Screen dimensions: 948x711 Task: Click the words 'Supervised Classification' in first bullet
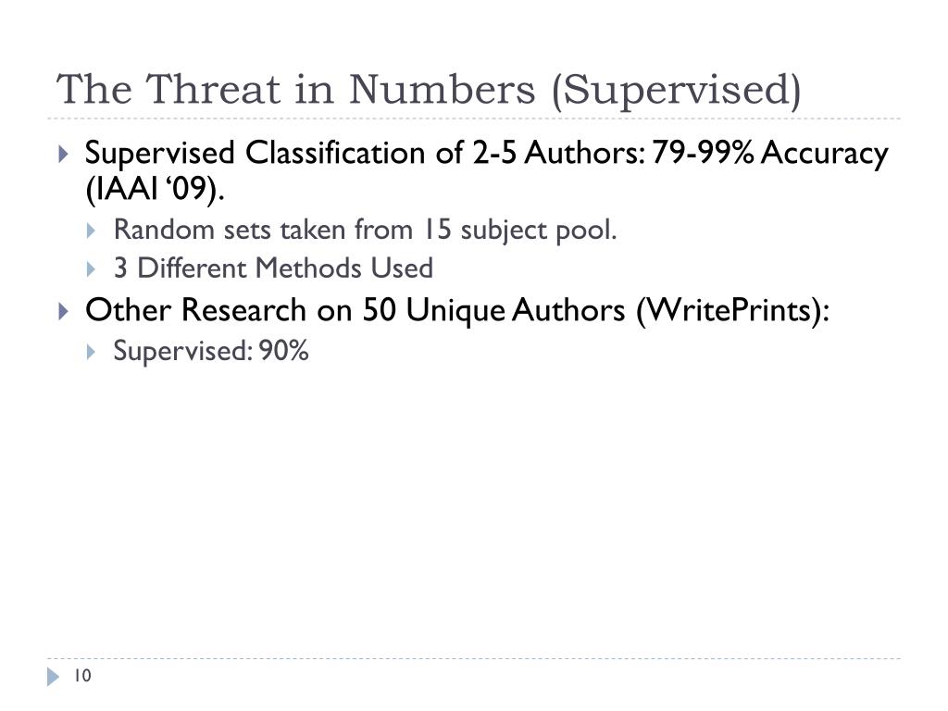tap(256, 154)
